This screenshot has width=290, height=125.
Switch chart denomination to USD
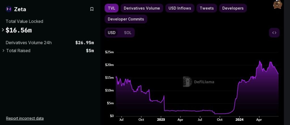(x=112, y=33)
